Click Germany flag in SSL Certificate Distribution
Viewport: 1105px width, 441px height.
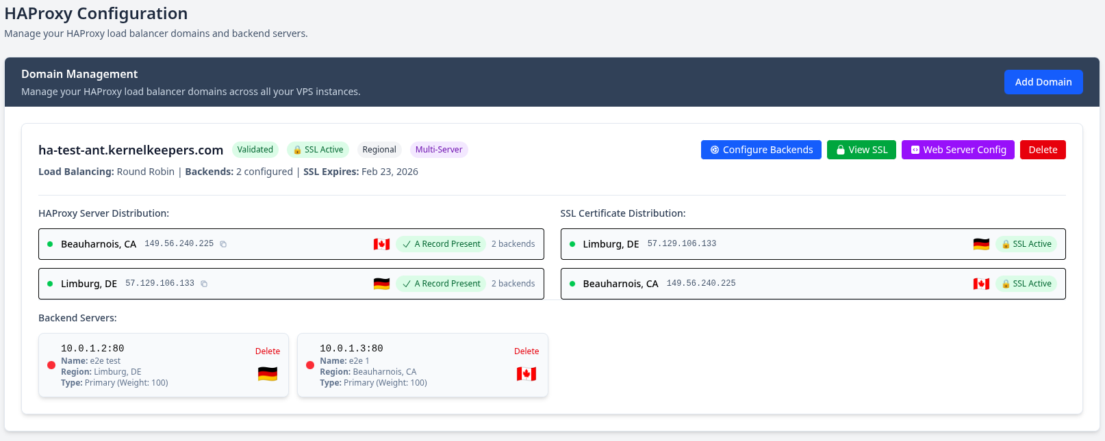[981, 244]
